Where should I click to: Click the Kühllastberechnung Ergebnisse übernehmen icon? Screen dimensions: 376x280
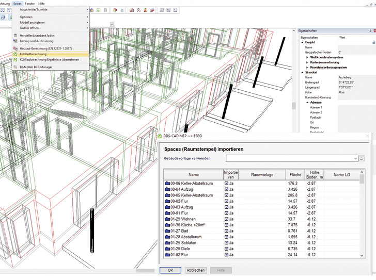pyautogui.click(x=15, y=60)
